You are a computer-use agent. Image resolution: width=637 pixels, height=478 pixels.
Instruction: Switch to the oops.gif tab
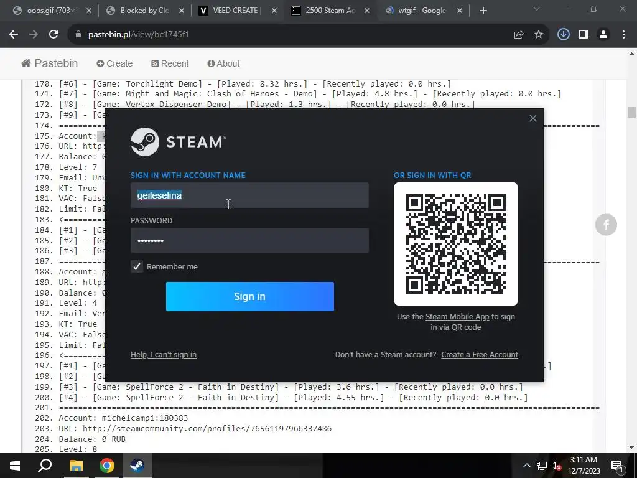pyautogui.click(x=53, y=11)
